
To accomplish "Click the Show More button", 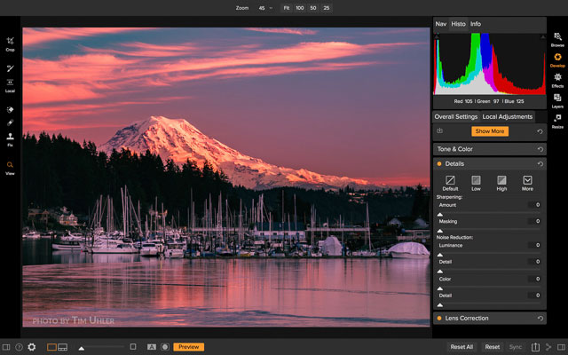I will (490, 131).
